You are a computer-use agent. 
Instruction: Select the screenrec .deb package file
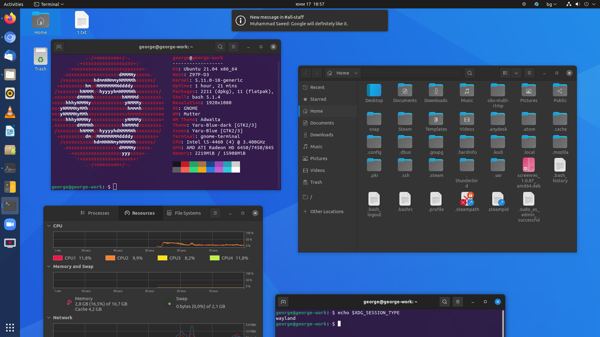coord(529,173)
